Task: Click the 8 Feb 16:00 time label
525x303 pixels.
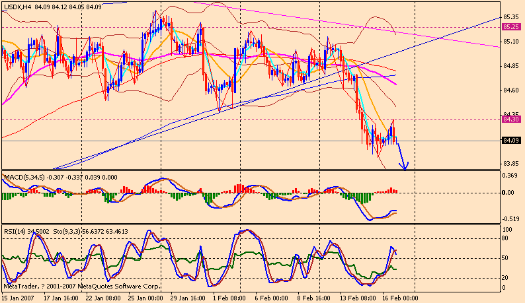Action: tap(313, 298)
